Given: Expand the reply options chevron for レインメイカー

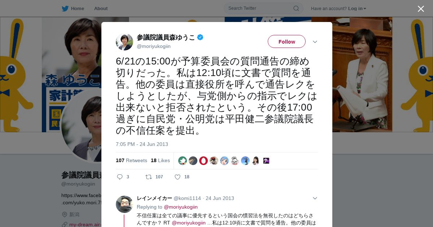Looking at the screenshot, I should (x=315, y=198).
